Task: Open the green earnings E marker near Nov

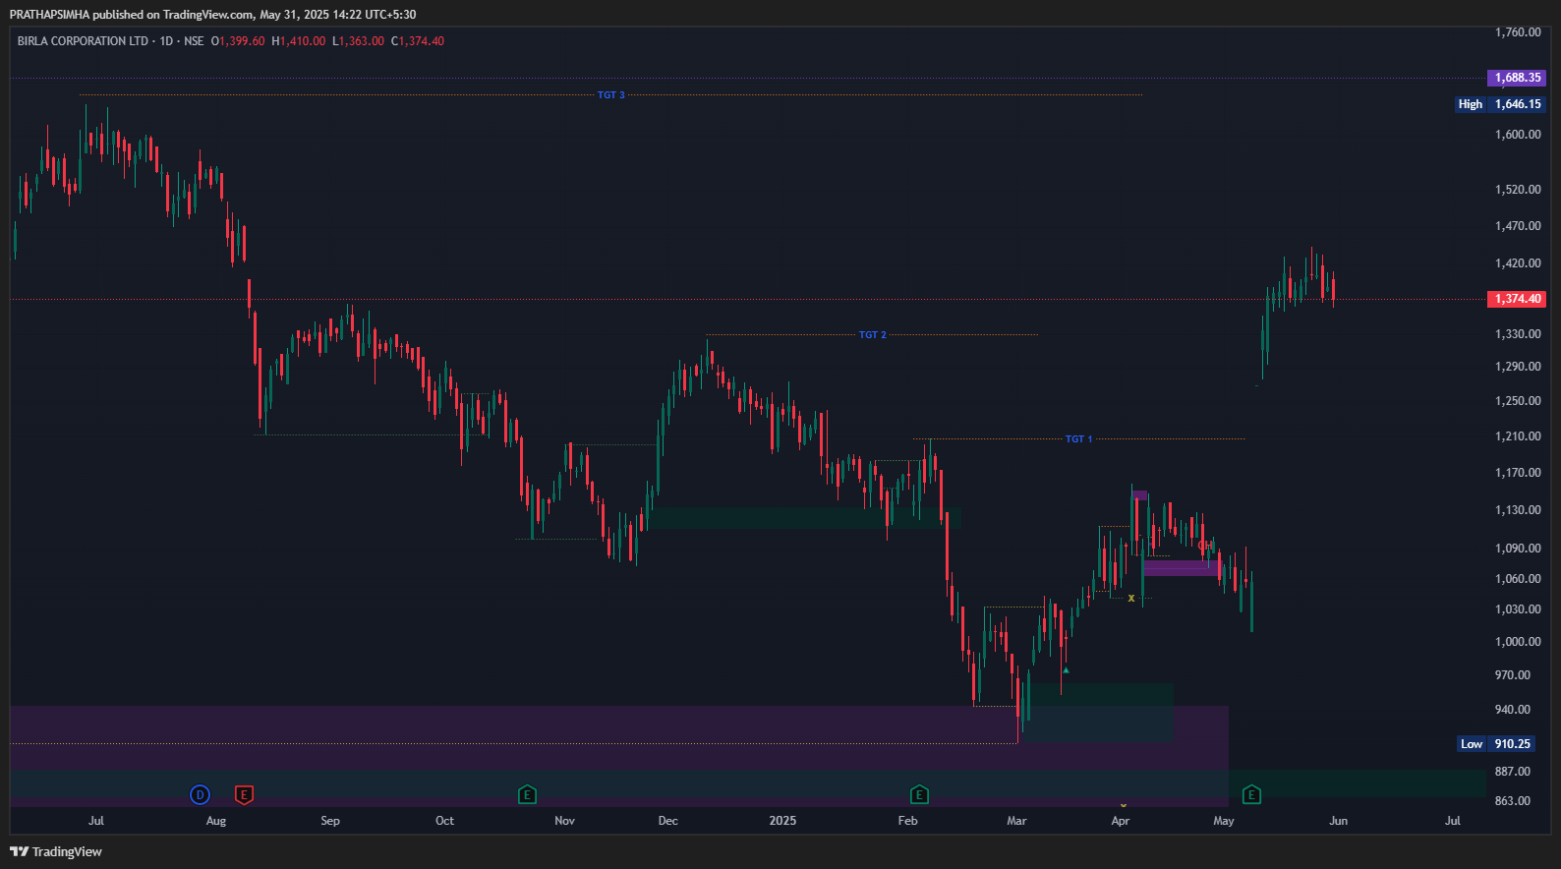Action: 527,794
